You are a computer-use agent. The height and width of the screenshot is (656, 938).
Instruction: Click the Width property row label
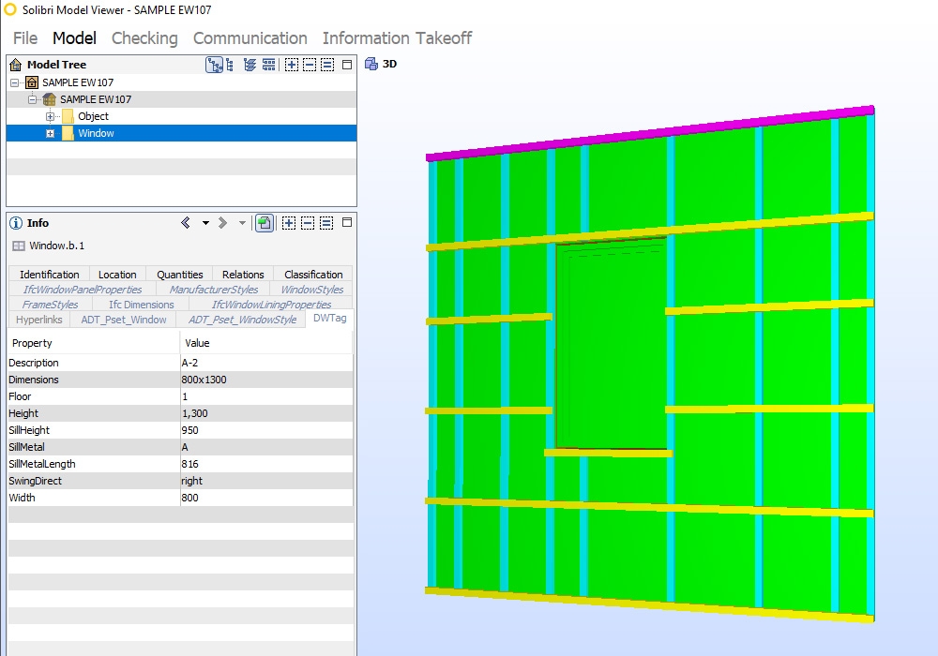(x=23, y=498)
